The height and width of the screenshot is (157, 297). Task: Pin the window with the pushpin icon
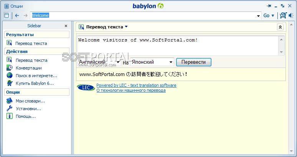point(269,6)
